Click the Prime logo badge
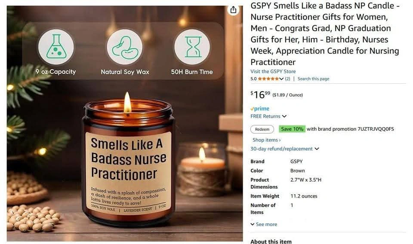 click(x=260, y=108)
